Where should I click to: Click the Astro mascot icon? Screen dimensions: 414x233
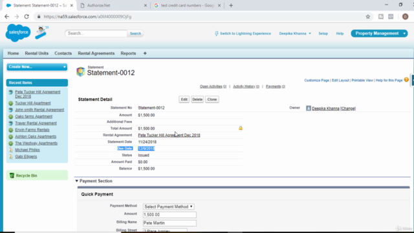(41, 32)
